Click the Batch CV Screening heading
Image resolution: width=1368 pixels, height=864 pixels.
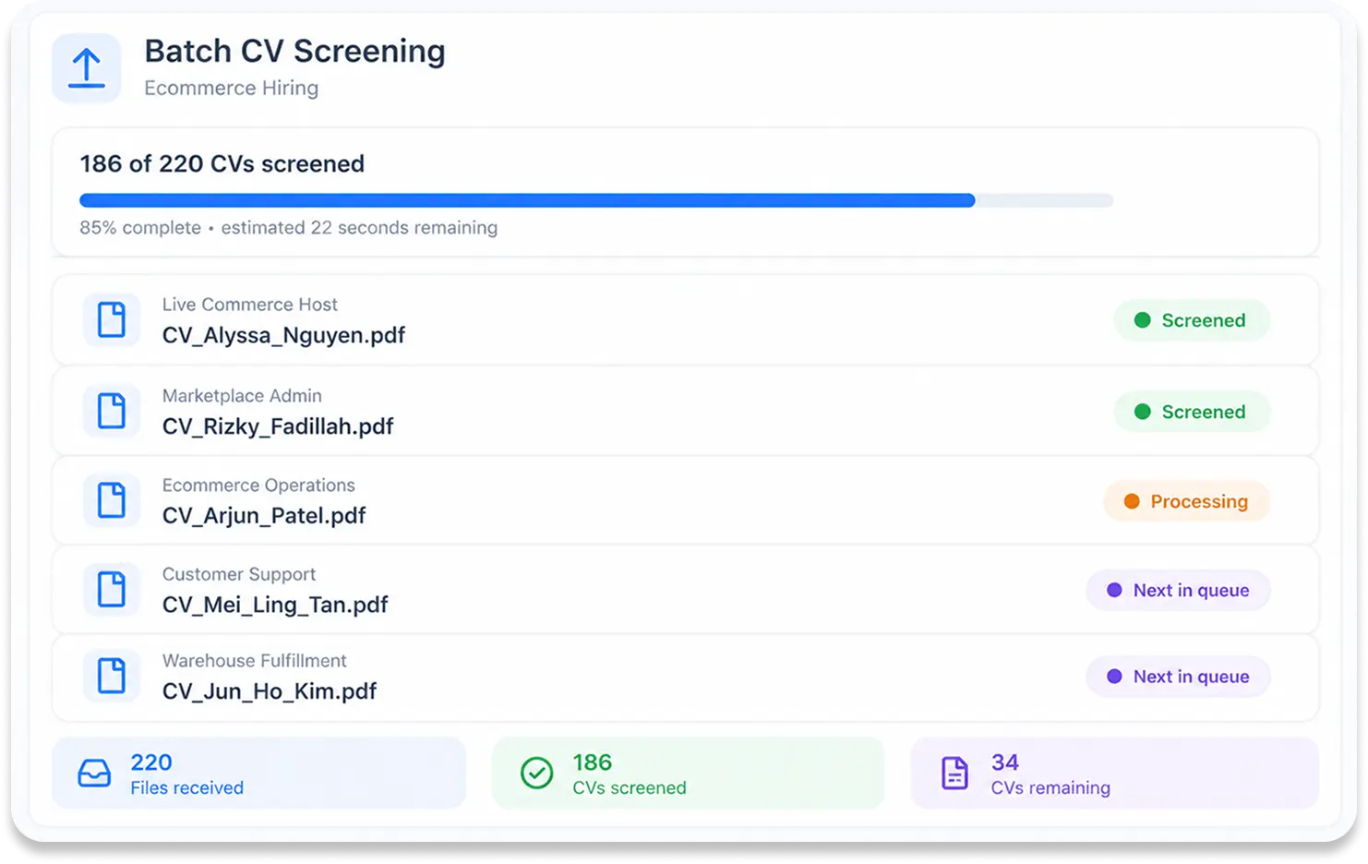(294, 51)
